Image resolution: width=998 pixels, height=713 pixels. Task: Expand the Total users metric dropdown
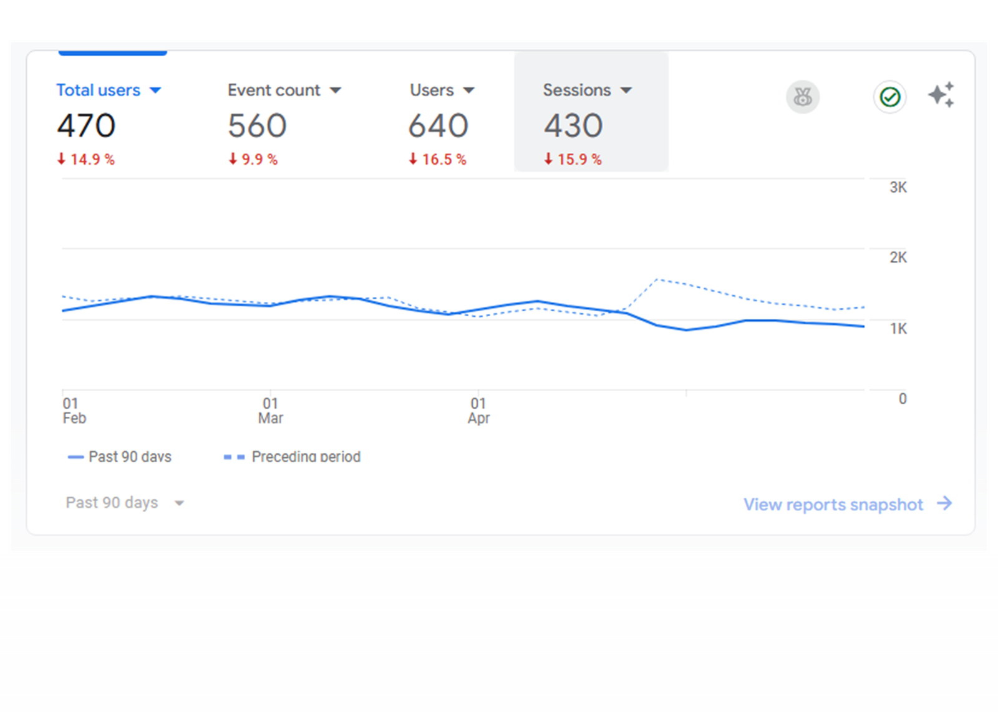click(x=156, y=90)
